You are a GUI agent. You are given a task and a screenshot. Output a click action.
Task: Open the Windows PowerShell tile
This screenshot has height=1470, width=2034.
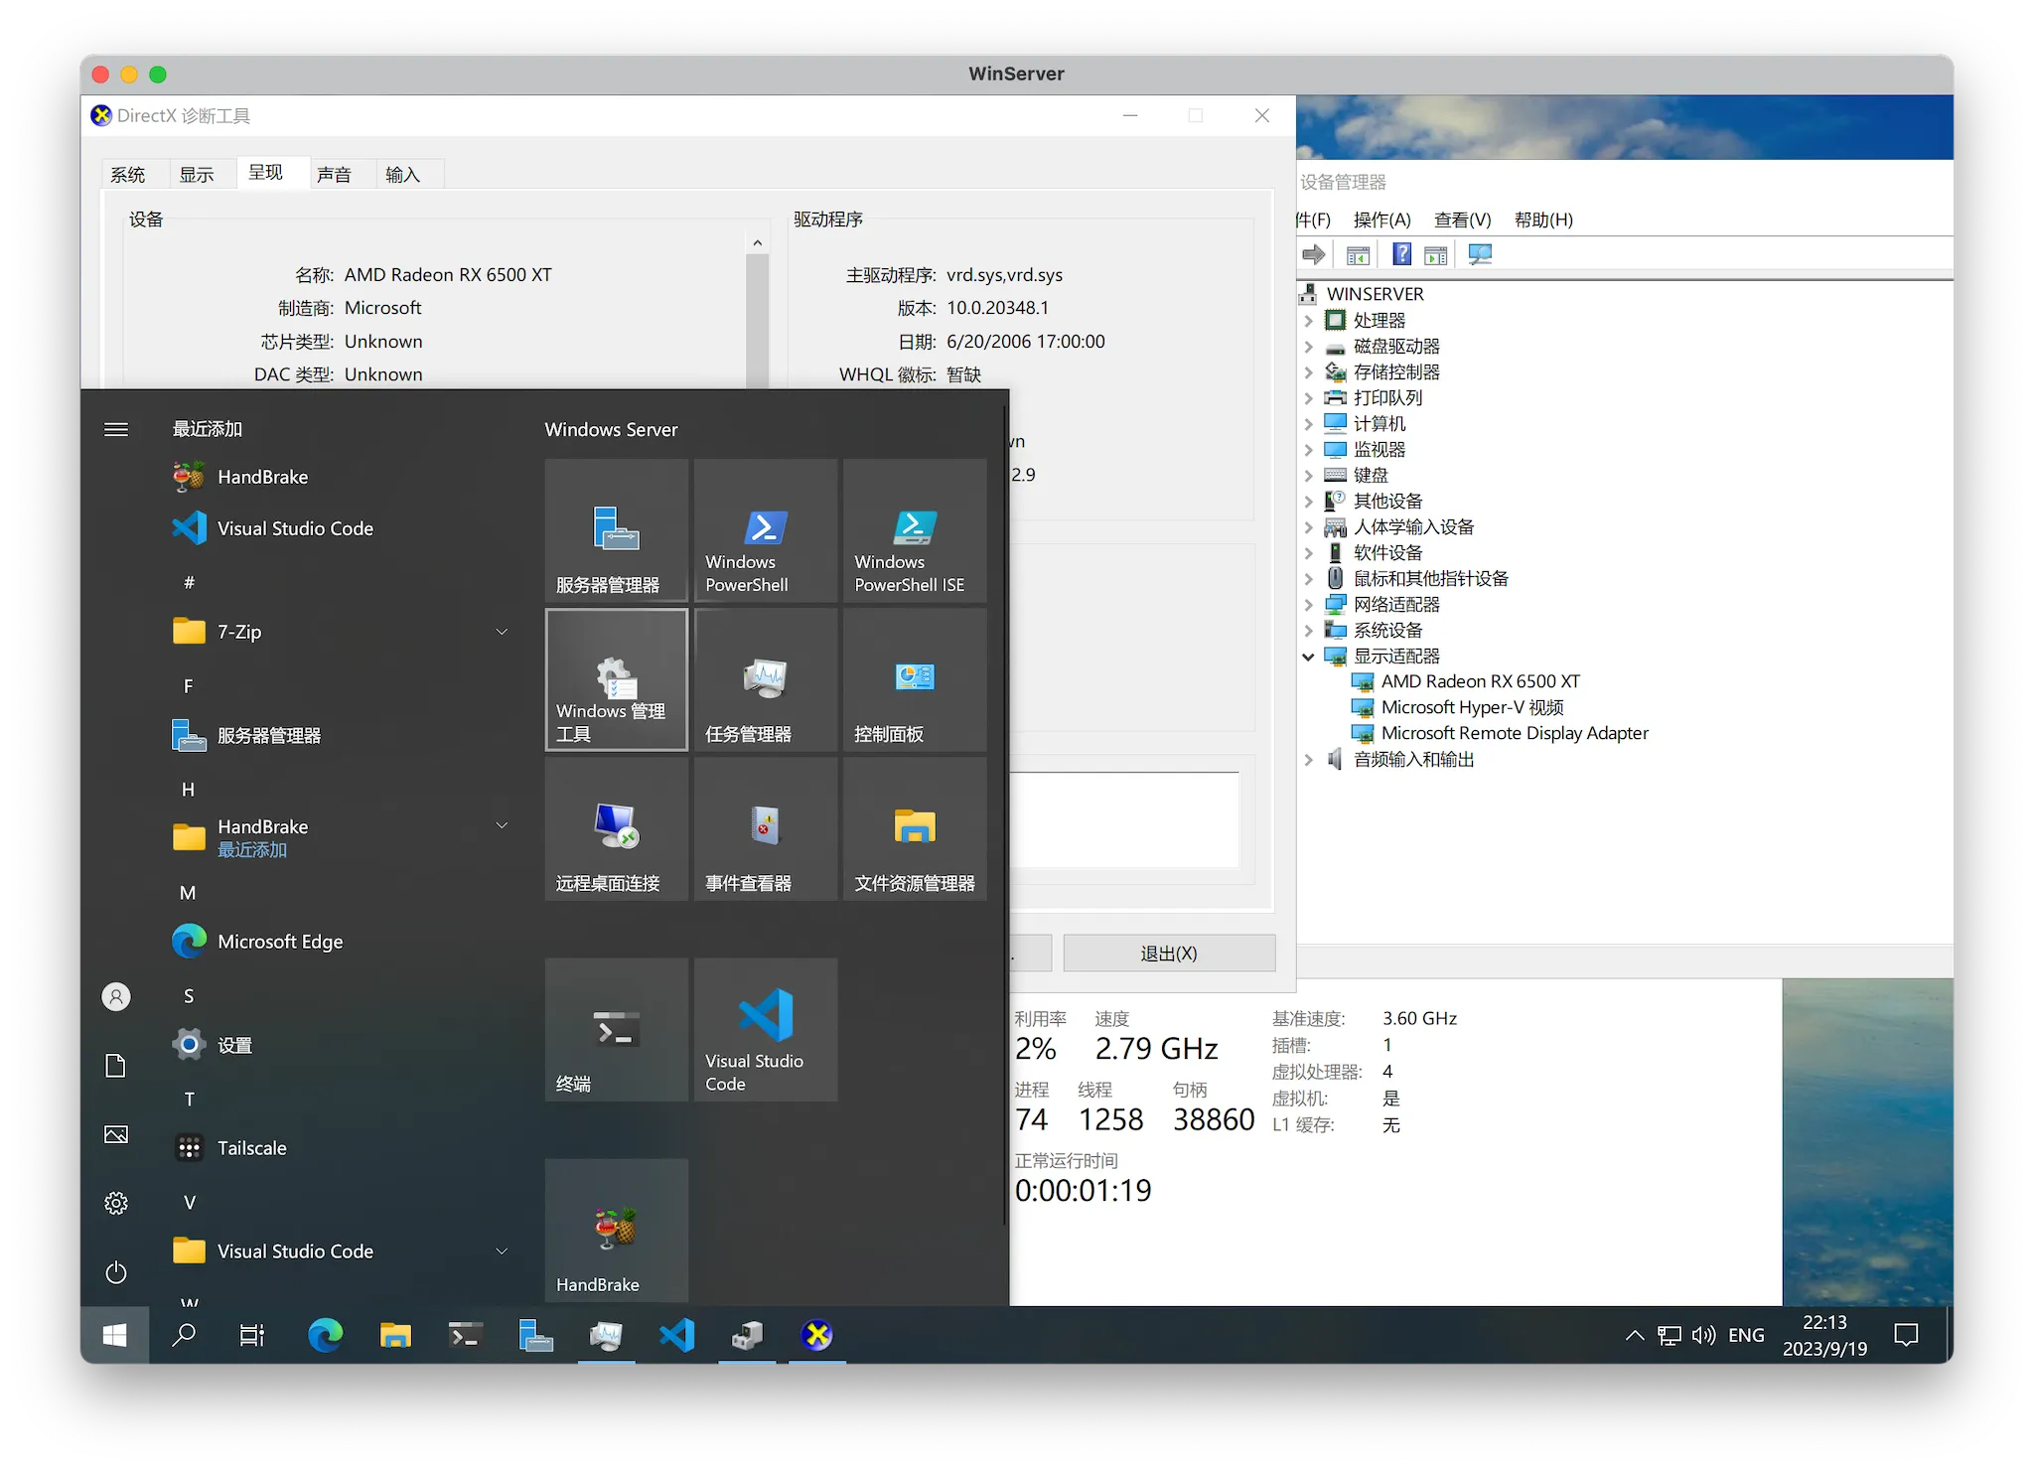(x=765, y=530)
